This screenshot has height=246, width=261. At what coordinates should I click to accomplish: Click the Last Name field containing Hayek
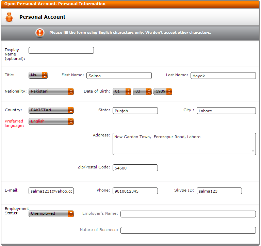tap(223, 76)
